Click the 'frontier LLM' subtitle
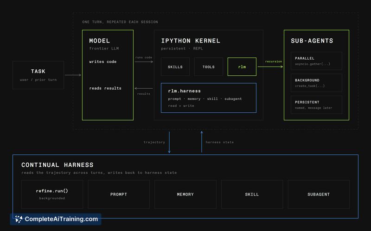This screenshot has width=371, height=231. (x=104, y=49)
